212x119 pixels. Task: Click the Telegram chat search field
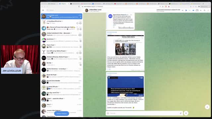[64, 10]
